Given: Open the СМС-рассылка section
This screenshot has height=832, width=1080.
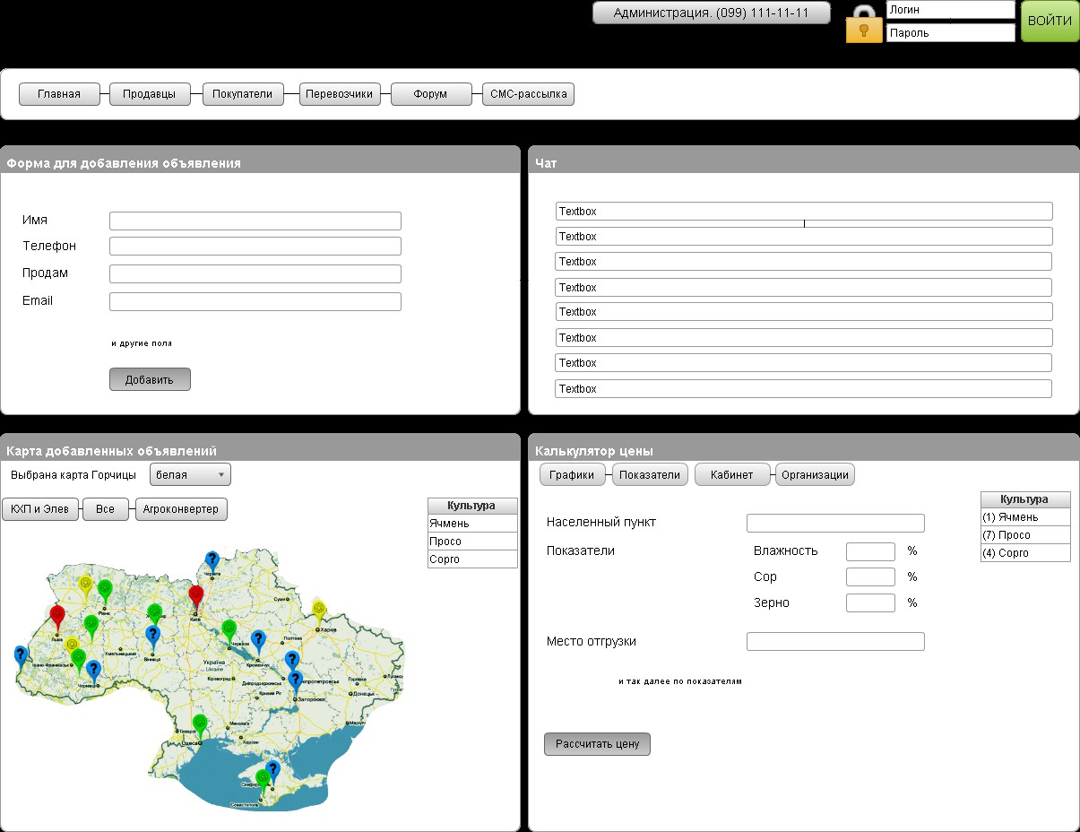Looking at the screenshot, I should pyautogui.click(x=529, y=94).
